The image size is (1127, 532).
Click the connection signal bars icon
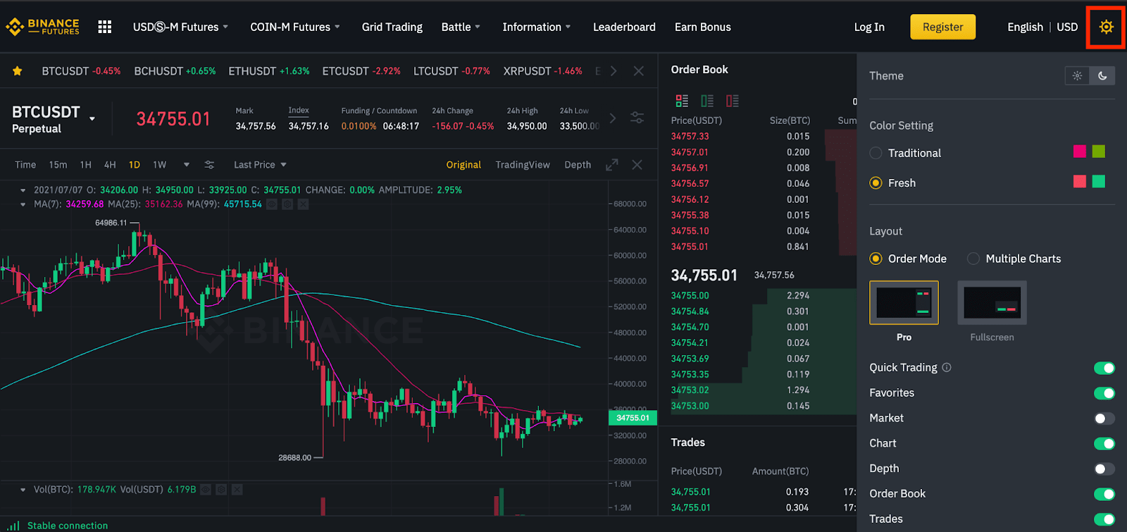click(x=13, y=526)
